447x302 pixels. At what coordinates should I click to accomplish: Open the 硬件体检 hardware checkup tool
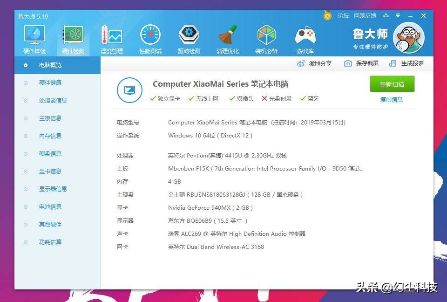34,37
